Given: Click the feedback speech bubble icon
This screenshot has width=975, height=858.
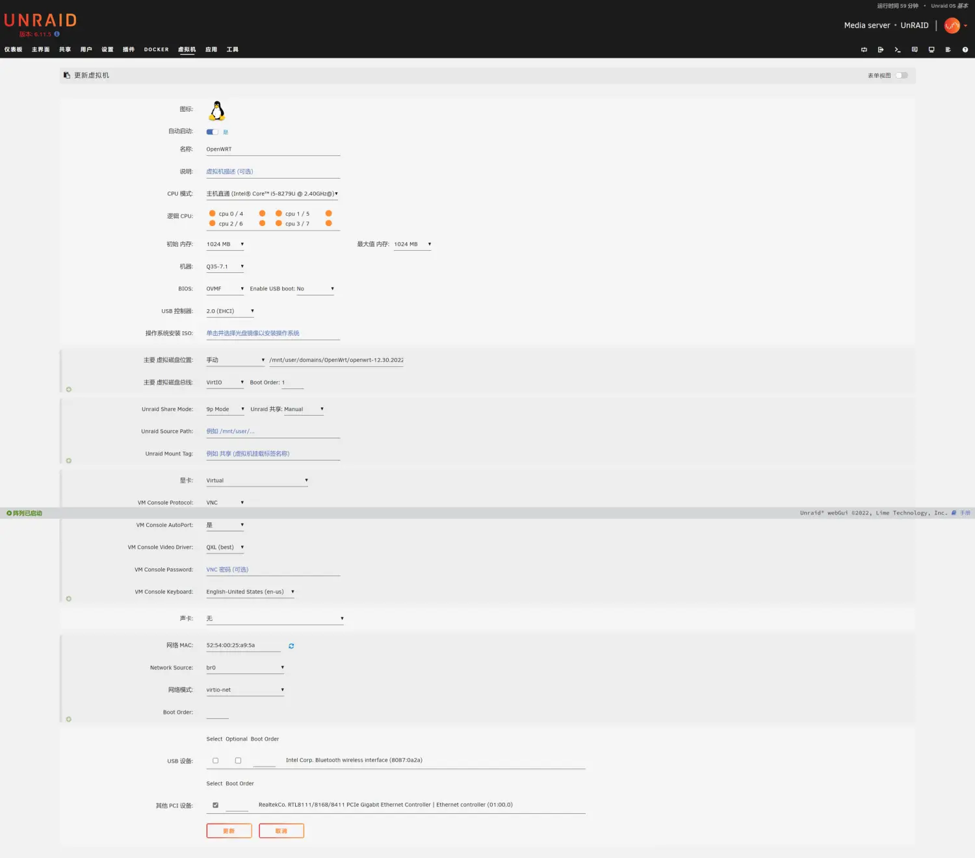Looking at the screenshot, I should point(914,49).
